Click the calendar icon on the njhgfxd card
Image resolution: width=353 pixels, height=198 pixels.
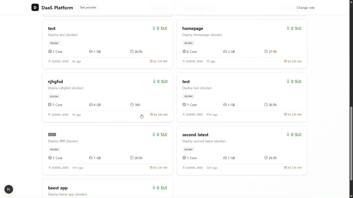click(151, 115)
